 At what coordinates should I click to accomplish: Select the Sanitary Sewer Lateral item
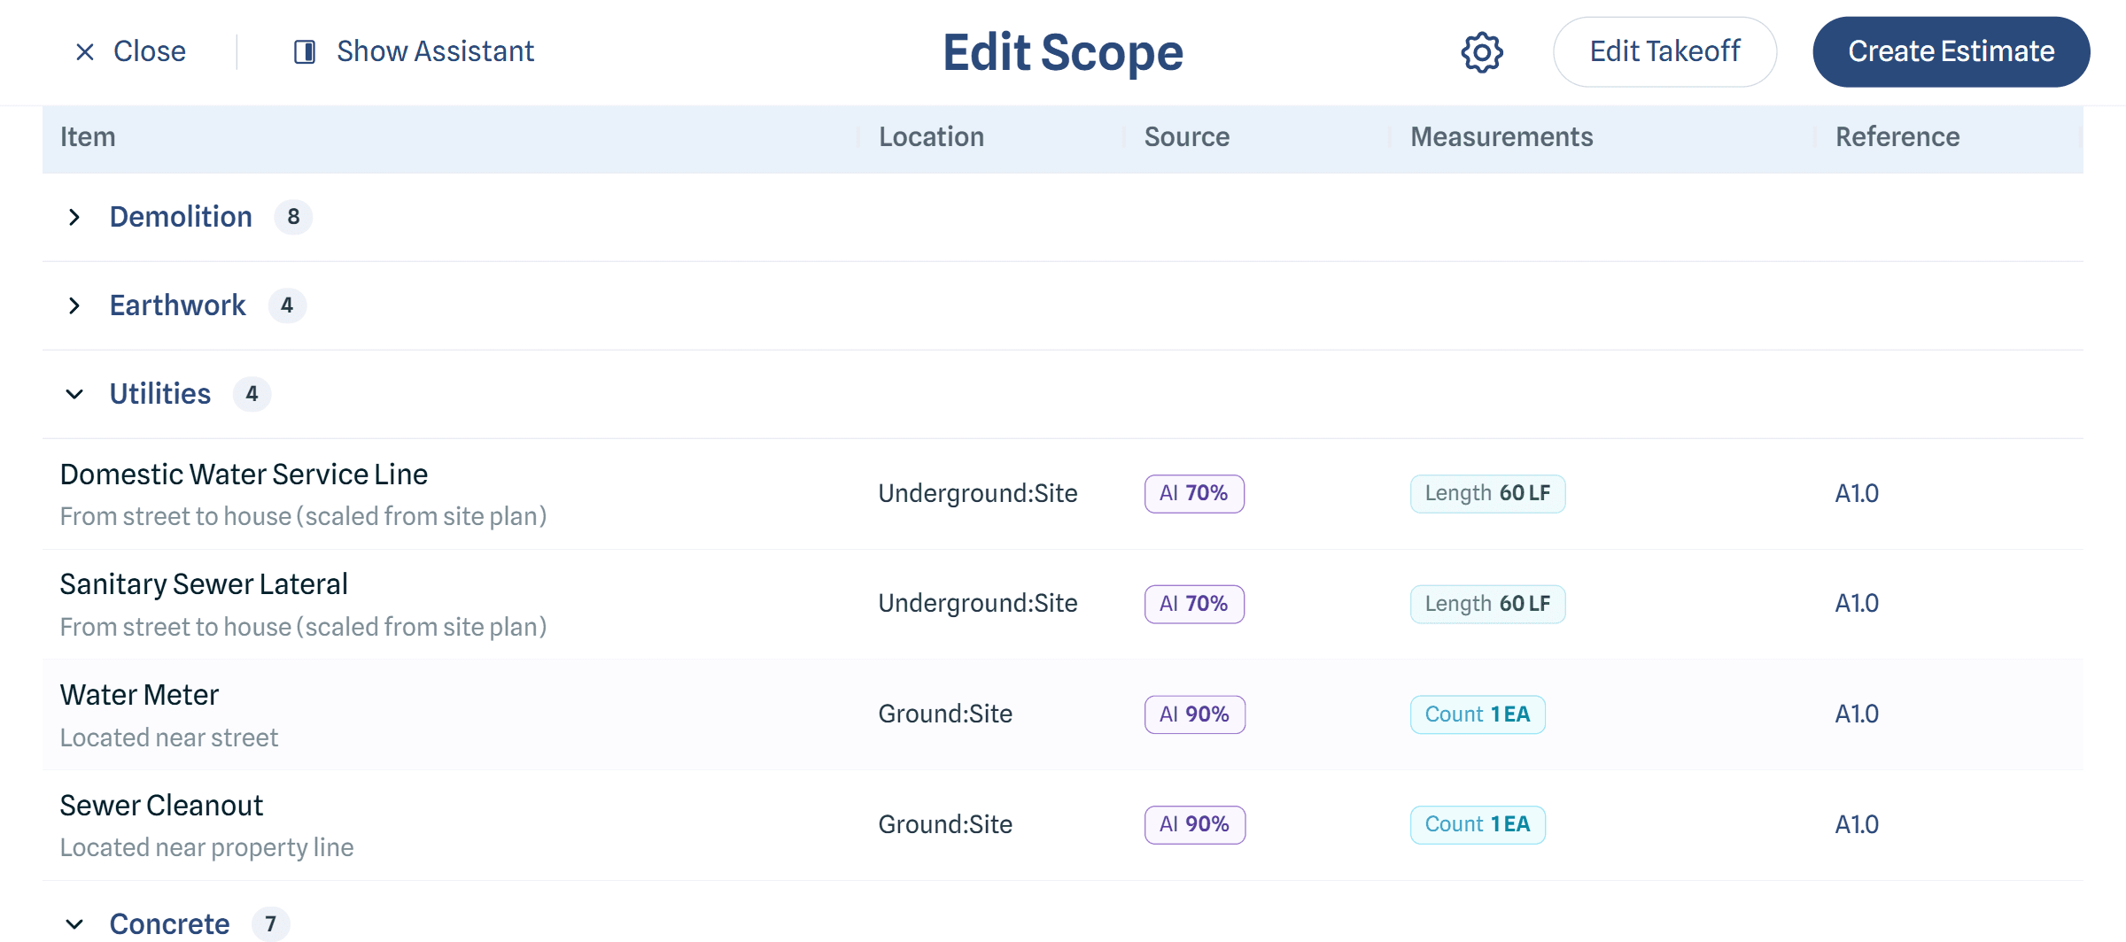coord(204,584)
